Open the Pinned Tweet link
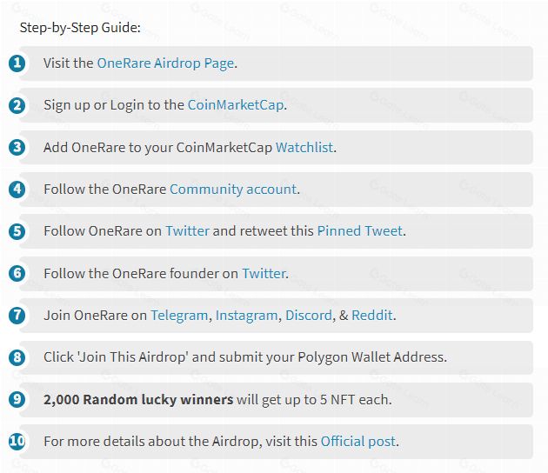Viewport: 548px width, 473px height. (x=359, y=231)
